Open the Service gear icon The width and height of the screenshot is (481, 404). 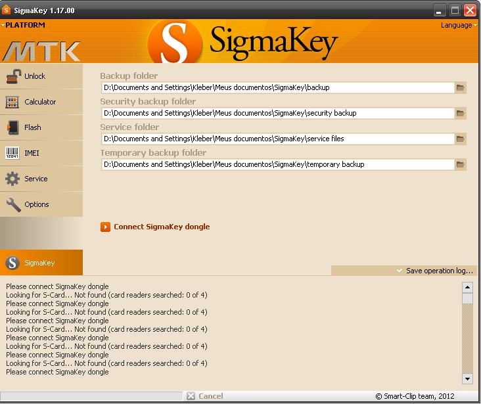pos(12,179)
